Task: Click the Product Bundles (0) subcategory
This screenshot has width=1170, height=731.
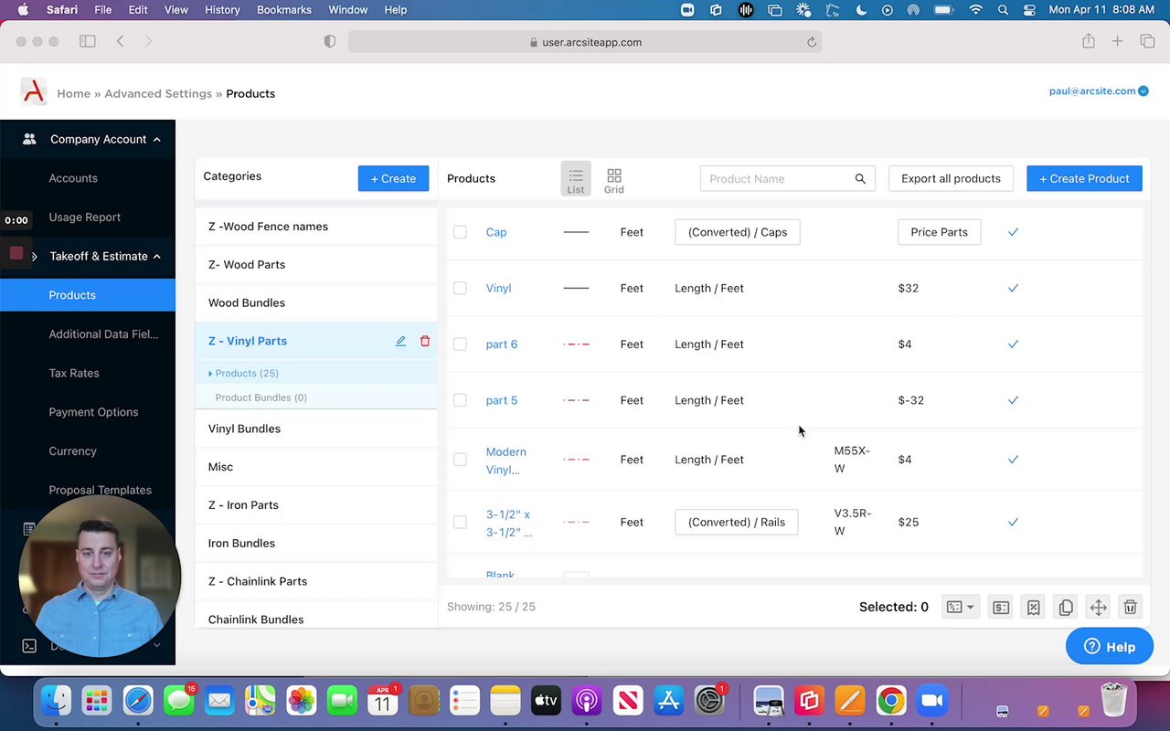Action: [x=261, y=397]
